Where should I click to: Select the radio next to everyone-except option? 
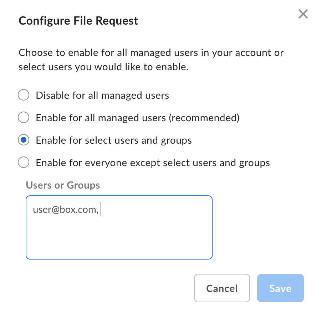[x=23, y=162]
